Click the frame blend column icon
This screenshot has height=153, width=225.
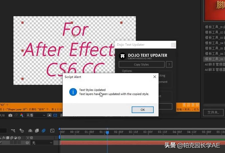point(8,138)
